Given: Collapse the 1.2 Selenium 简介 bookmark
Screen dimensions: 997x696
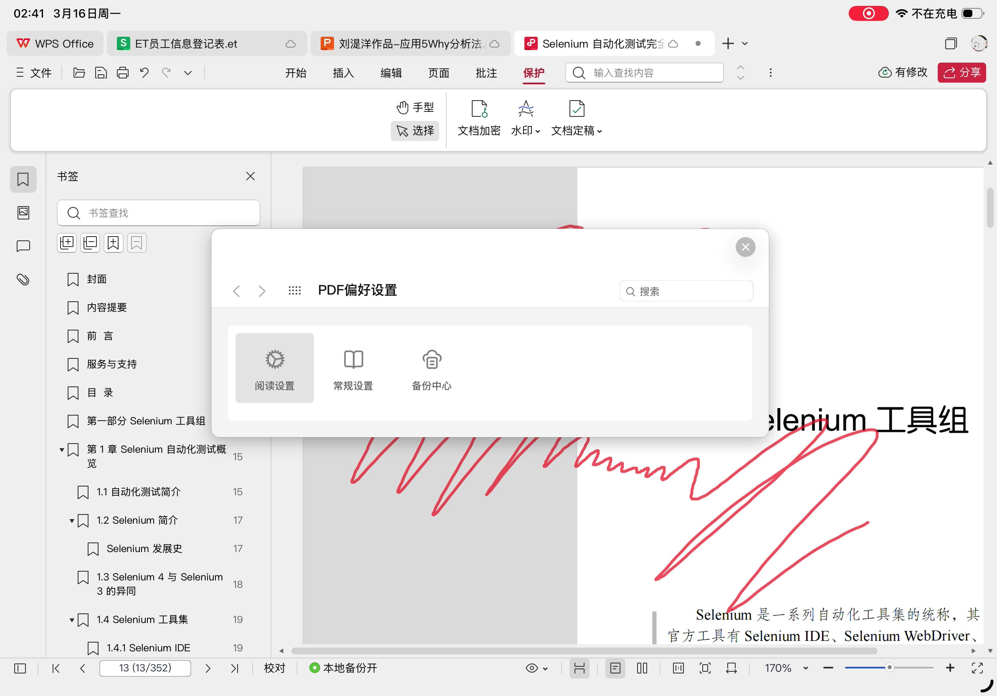Looking at the screenshot, I should point(72,520).
